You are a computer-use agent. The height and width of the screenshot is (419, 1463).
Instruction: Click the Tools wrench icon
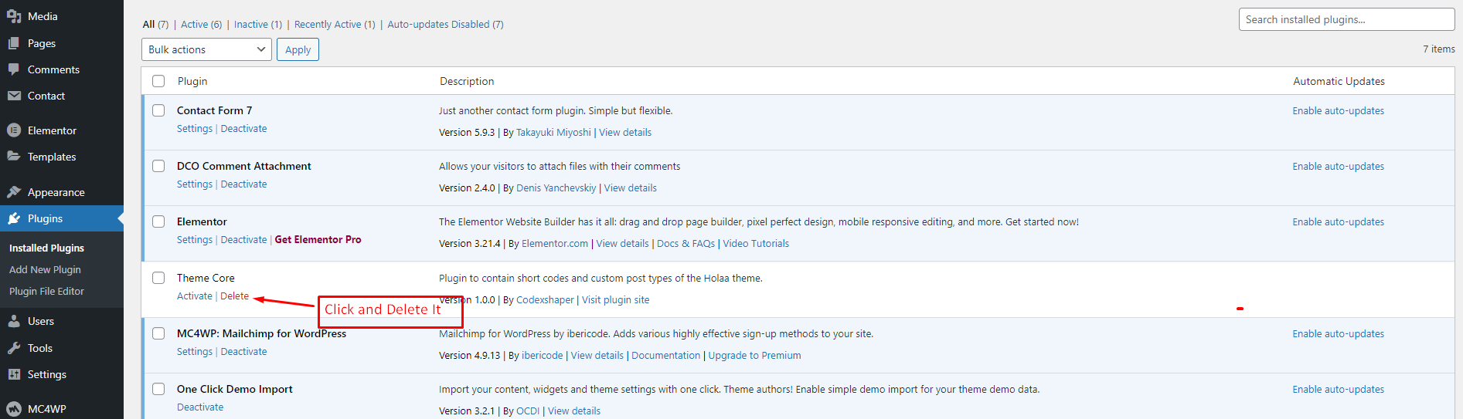14,348
